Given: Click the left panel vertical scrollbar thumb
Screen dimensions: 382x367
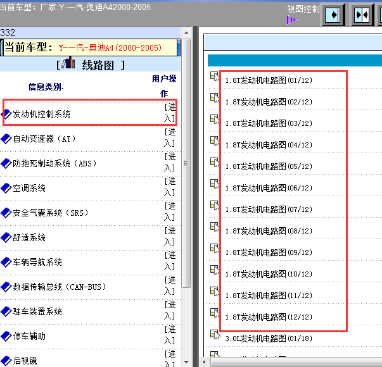Looking at the screenshot, I should click(186, 163).
